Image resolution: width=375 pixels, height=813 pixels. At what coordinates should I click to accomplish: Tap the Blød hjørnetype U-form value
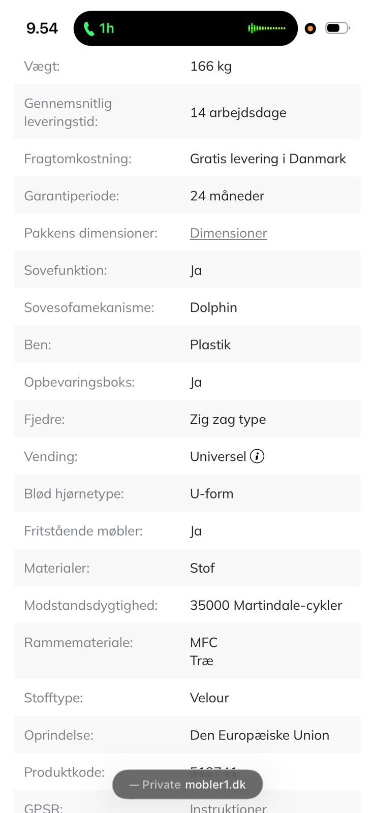pyautogui.click(x=211, y=493)
